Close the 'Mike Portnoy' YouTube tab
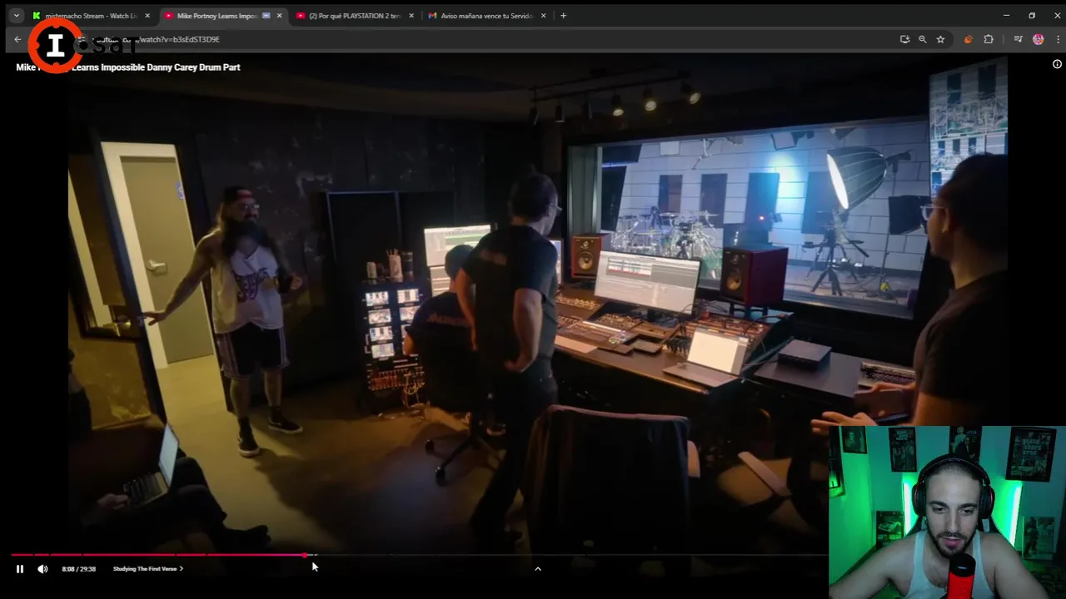This screenshot has width=1066, height=599. tap(279, 16)
